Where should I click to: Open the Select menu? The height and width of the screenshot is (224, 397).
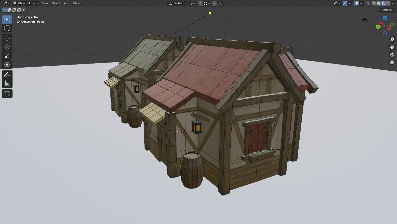click(x=56, y=3)
